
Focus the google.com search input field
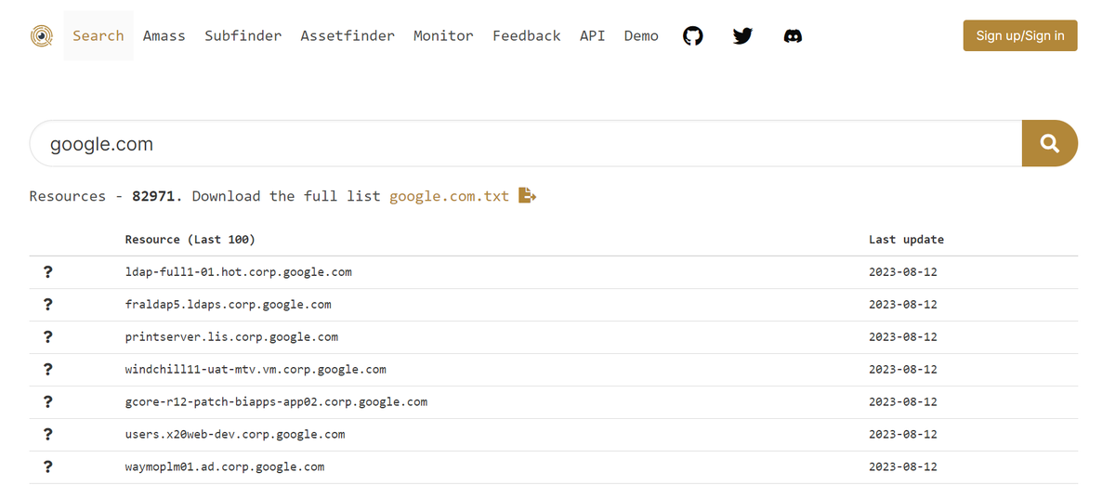click(526, 144)
